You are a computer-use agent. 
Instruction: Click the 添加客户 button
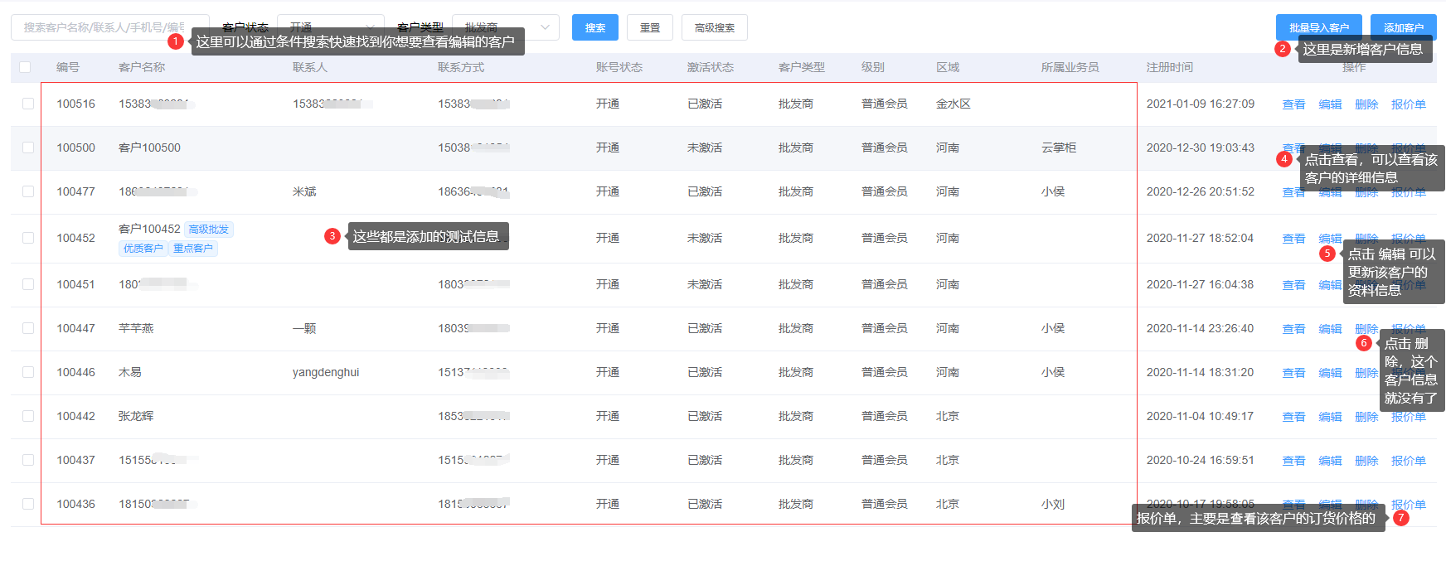[1403, 27]
